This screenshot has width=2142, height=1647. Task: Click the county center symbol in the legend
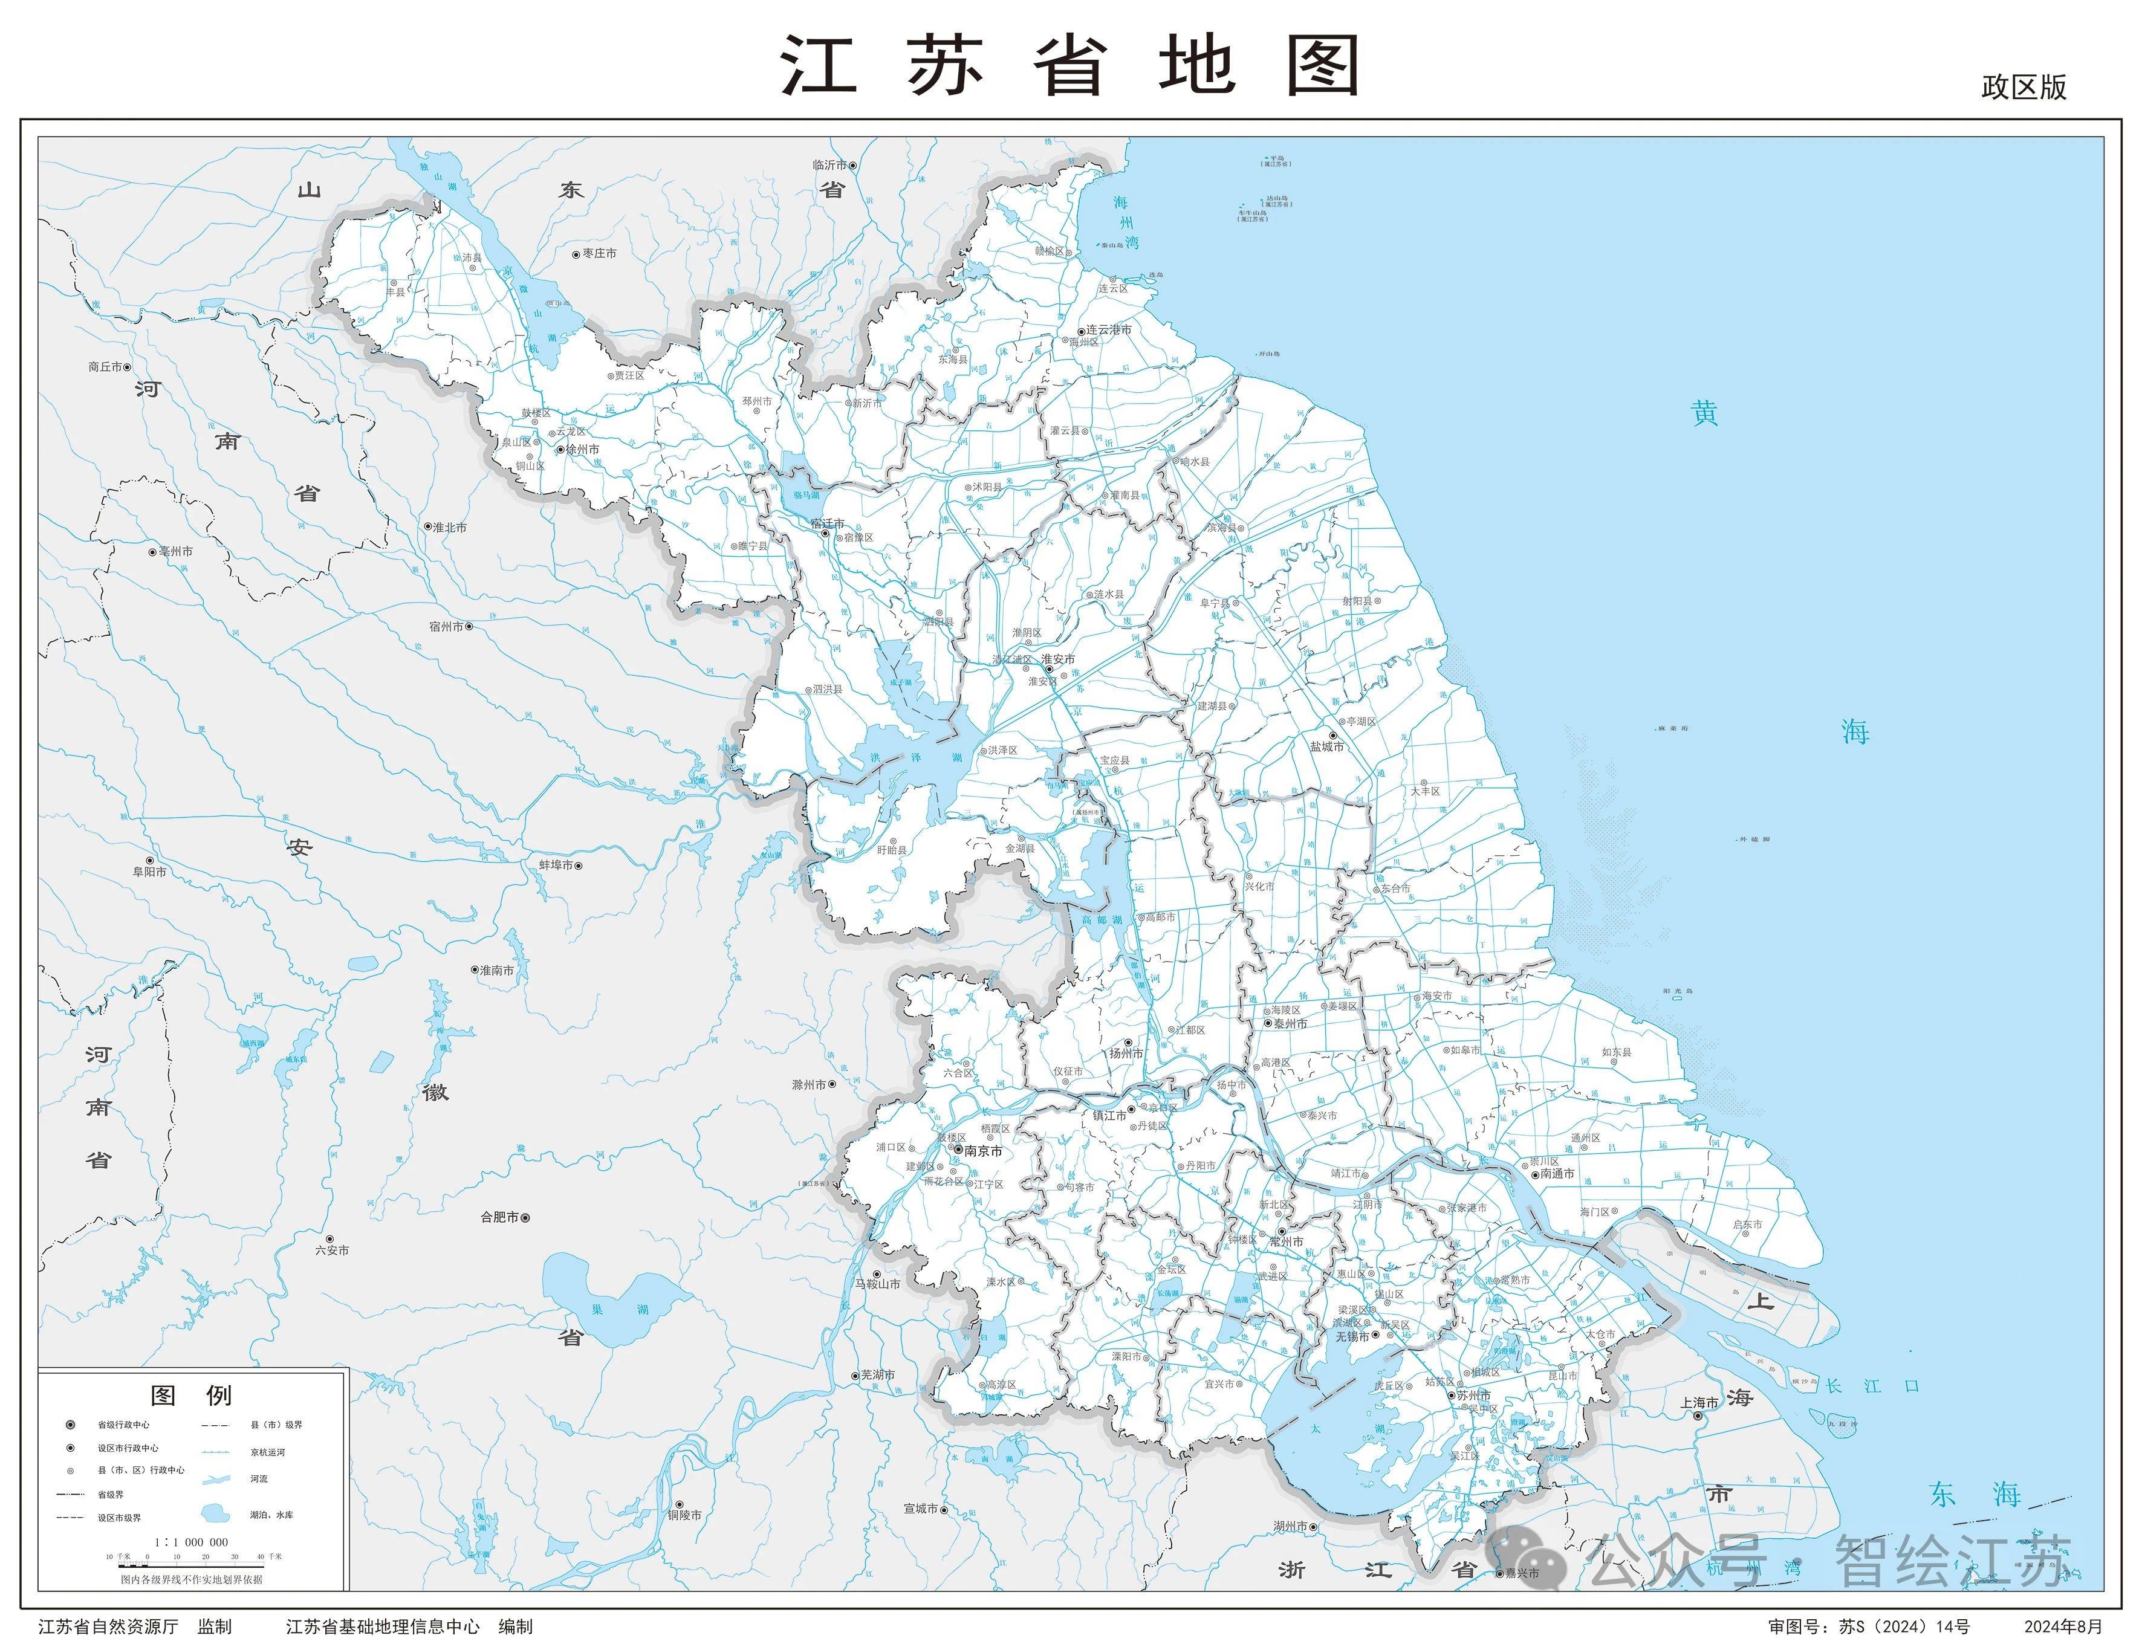[70, 1471]
